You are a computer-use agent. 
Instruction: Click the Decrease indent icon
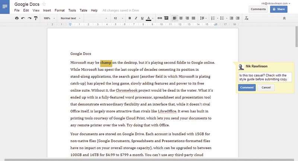(231, 18)
